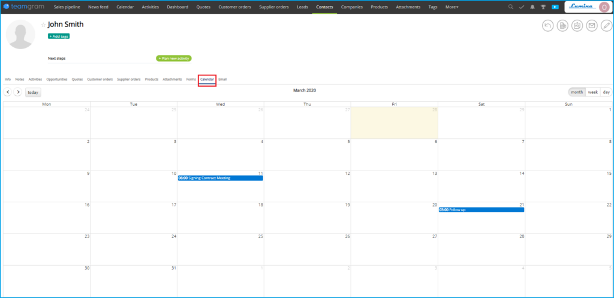Open Sales pipeline in top menu

(x=67, y=7)
